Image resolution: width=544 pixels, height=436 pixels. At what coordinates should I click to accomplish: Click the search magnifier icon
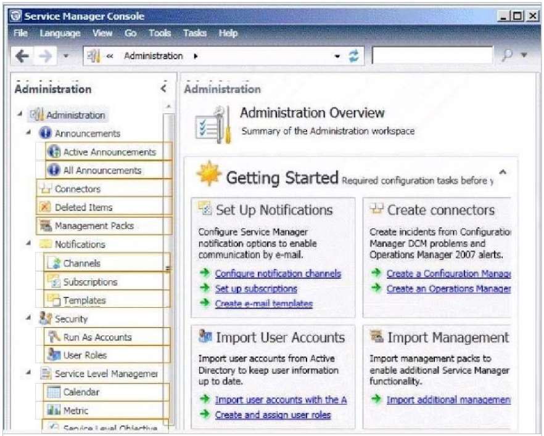507,55
